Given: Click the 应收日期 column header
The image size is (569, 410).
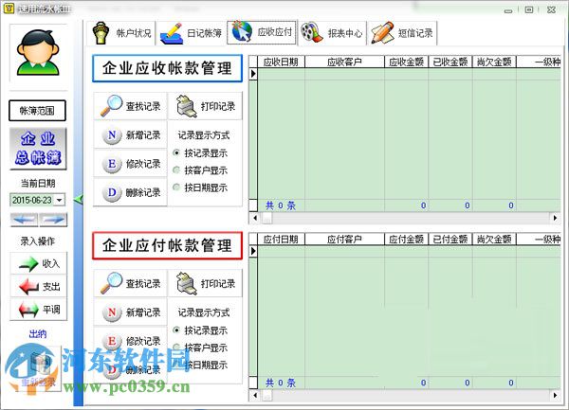Looking at the screenshot, I should pyautogui.click(x=281, y=62).
